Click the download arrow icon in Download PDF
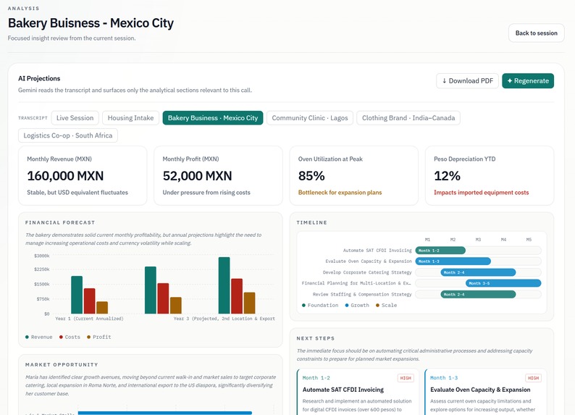This screenshot has width=575, height=415. point(444,80)
